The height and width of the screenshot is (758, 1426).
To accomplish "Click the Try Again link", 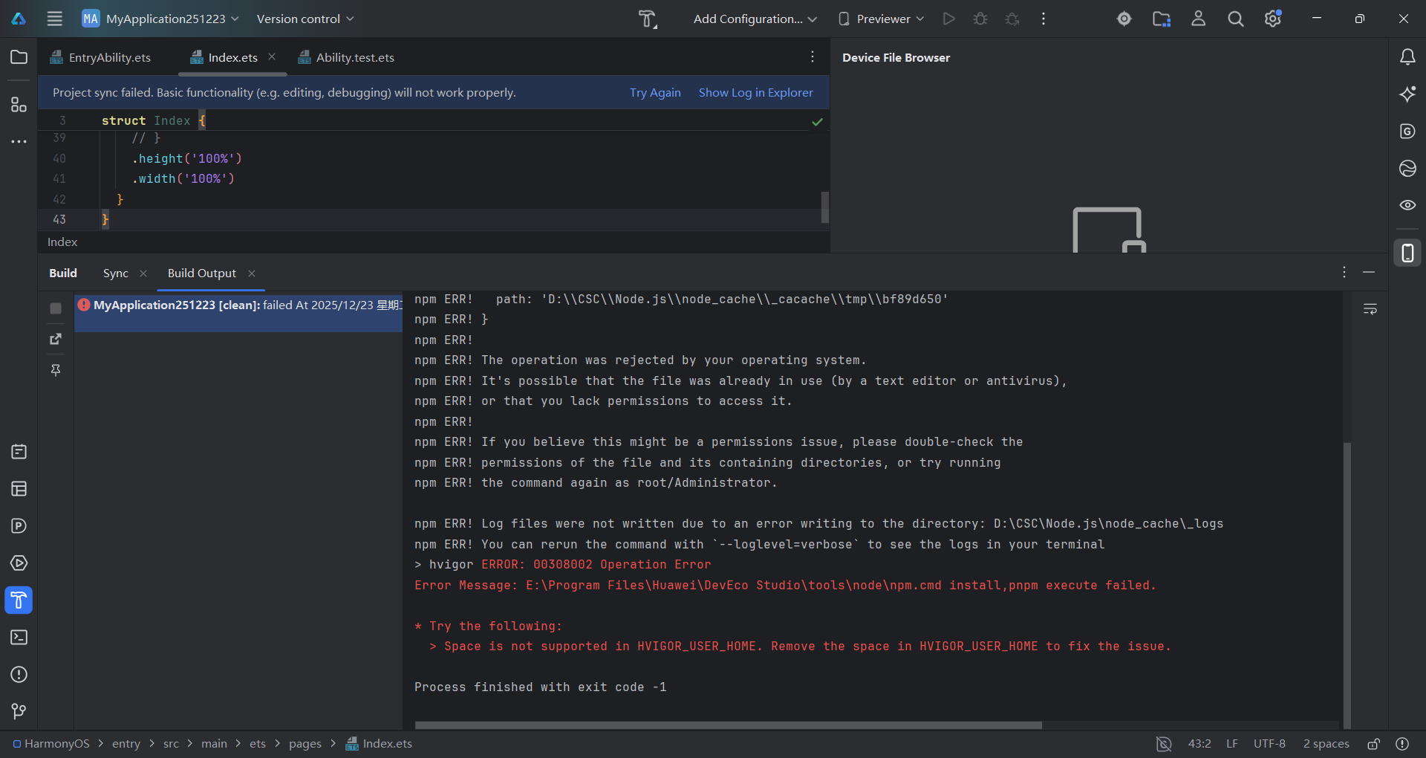I will [x=654, y=93].
